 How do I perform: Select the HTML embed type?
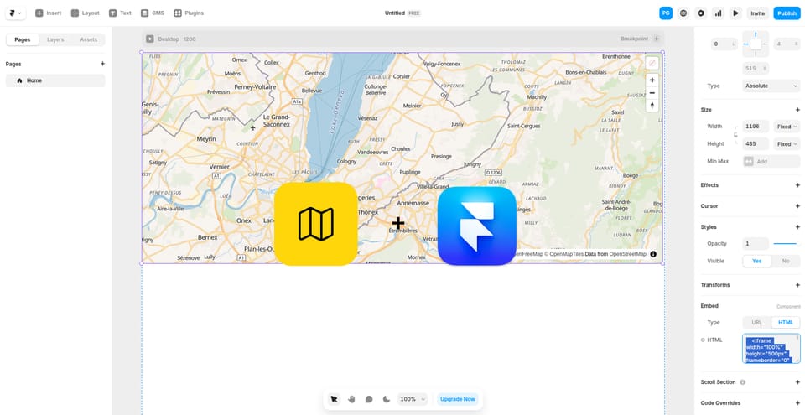786,323
